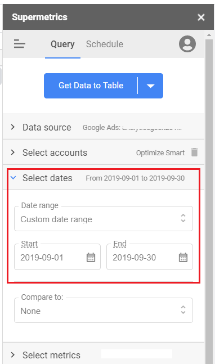215x364 pixels.
Task: Expand the Select accounts section
Action: click(x=104, y=152)
